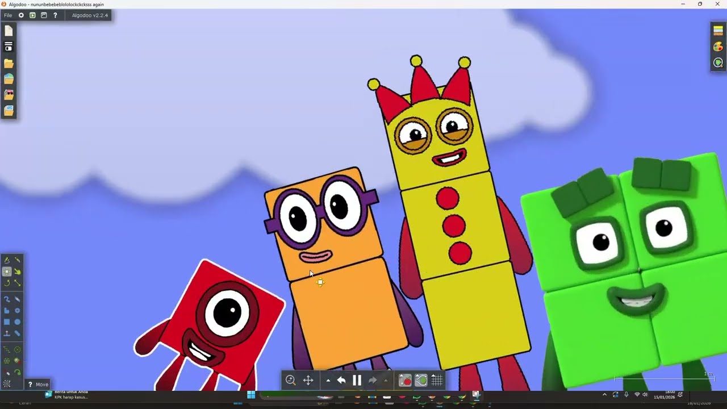This screenshot has width=727, height=409.
Task: Select the Laser pen tool
Action: pos(7,373)
